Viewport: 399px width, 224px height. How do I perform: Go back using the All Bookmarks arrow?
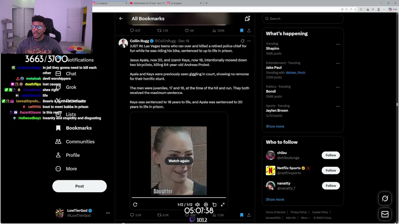pyautogui.click(x=121, y=19)
